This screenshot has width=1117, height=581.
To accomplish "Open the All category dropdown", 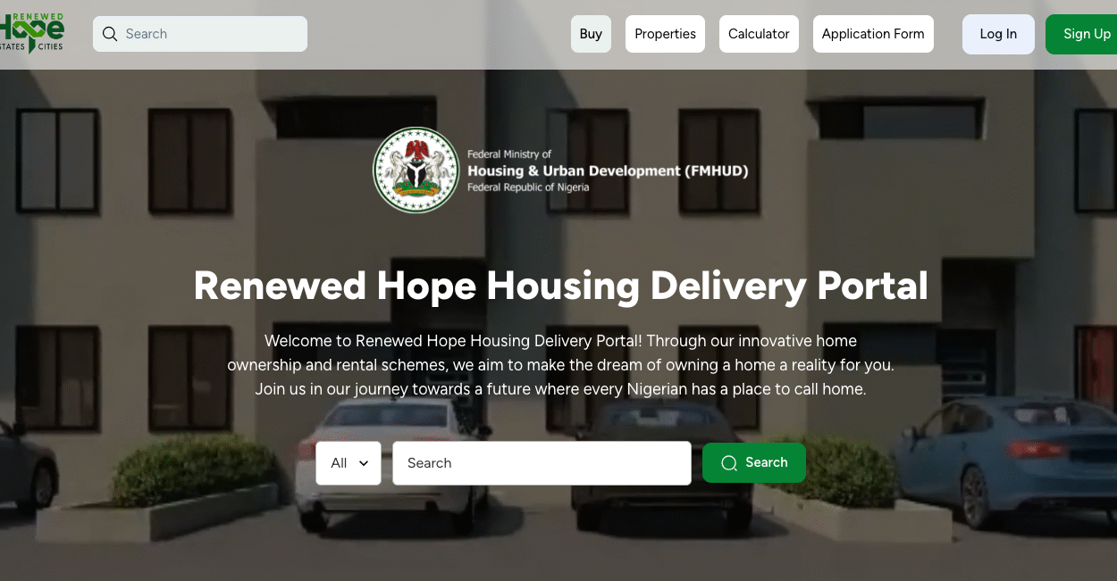I will 349,463.
